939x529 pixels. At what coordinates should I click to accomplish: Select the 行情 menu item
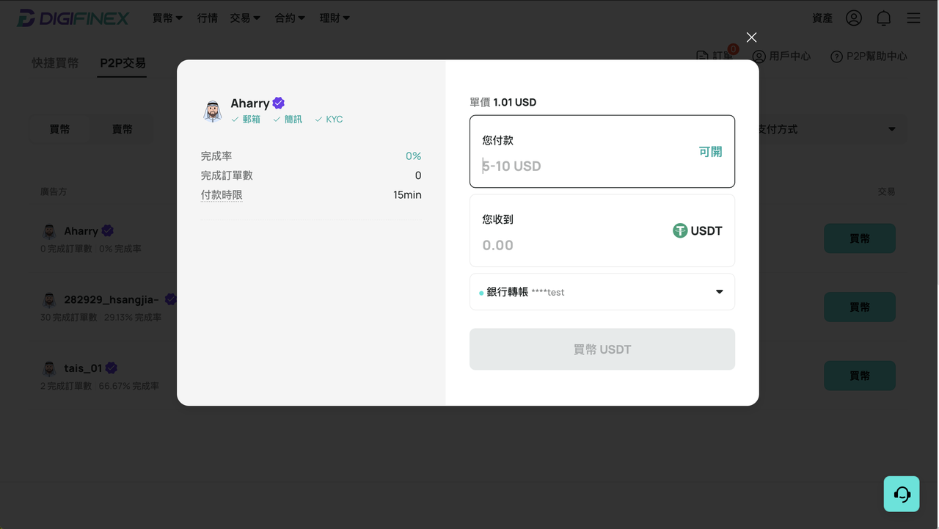tap(208, 18)
